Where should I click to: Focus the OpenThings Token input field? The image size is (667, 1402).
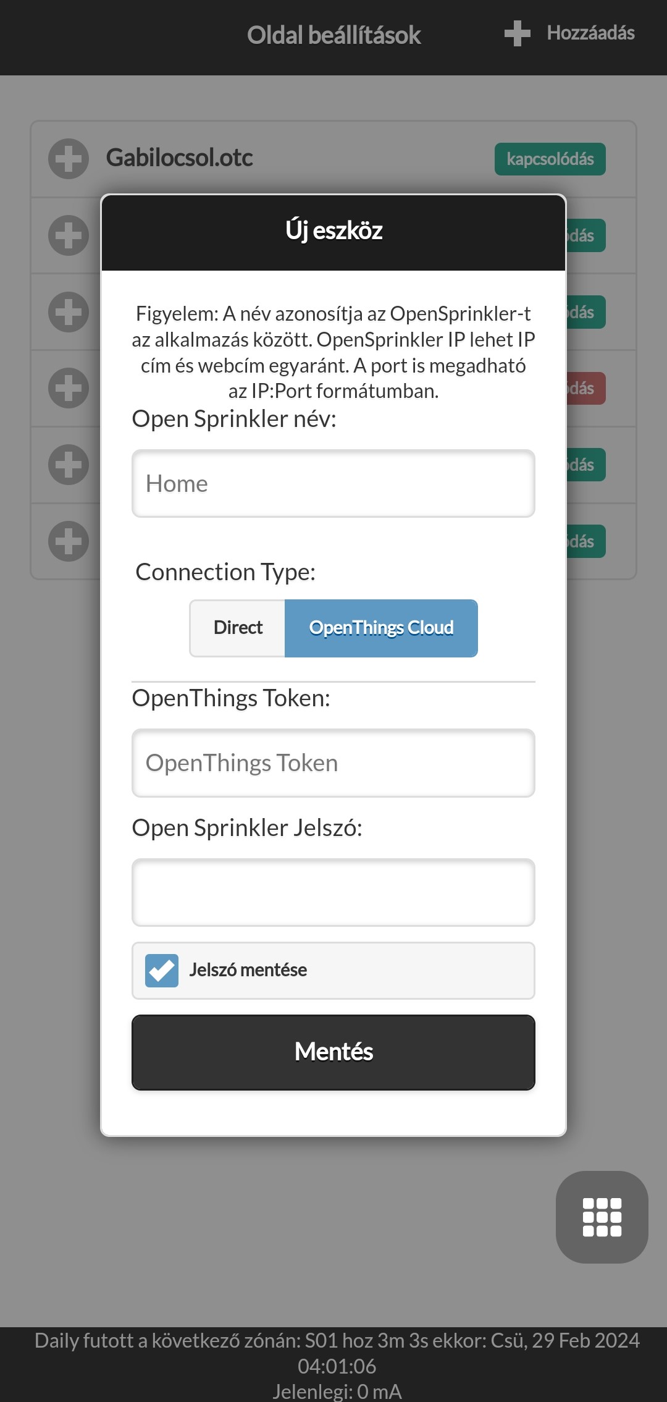(333, 763)
